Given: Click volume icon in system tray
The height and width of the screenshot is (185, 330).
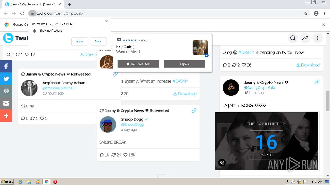Looking at the screenshot, I should [293, 182].
